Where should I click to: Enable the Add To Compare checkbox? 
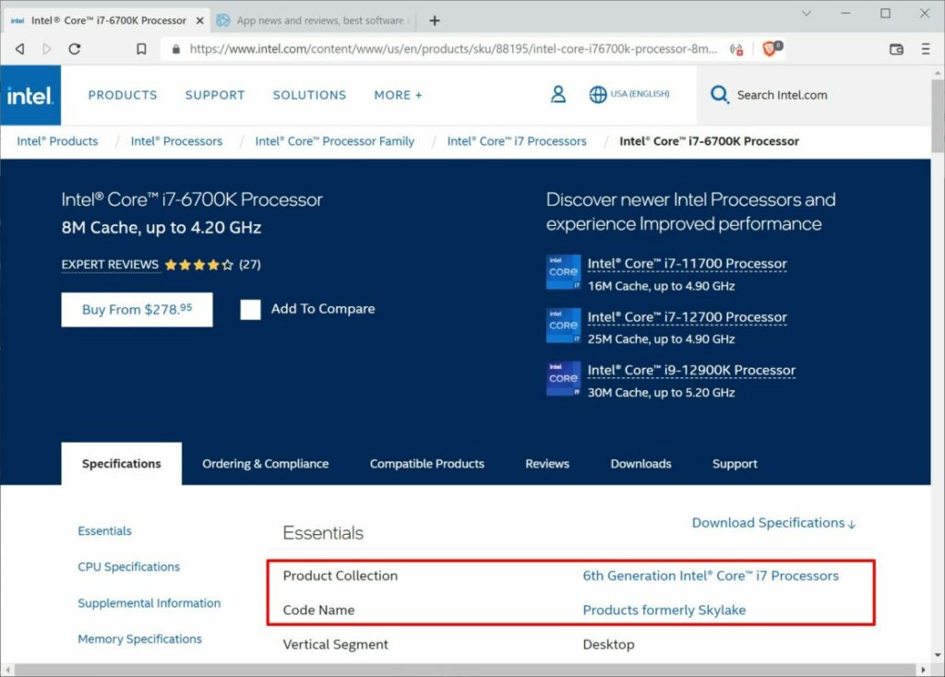pos(250,310)
